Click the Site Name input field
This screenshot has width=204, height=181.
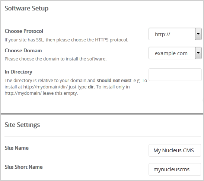click(x=175, y=150)
